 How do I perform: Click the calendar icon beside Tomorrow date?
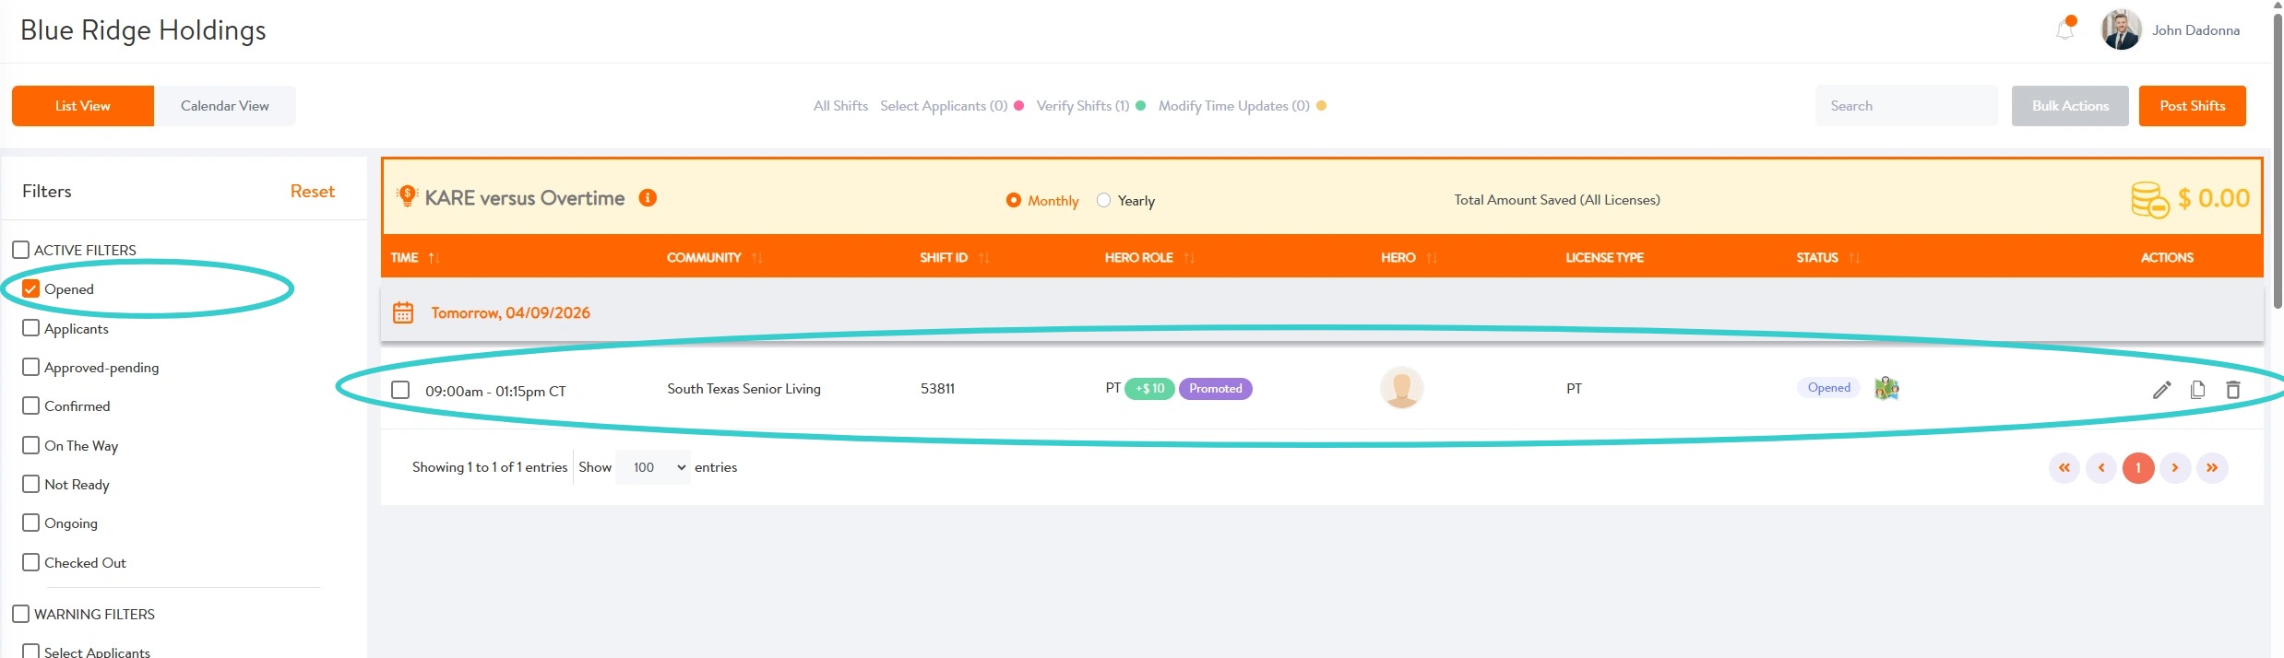pyautogui.click(x=403, y=312)
